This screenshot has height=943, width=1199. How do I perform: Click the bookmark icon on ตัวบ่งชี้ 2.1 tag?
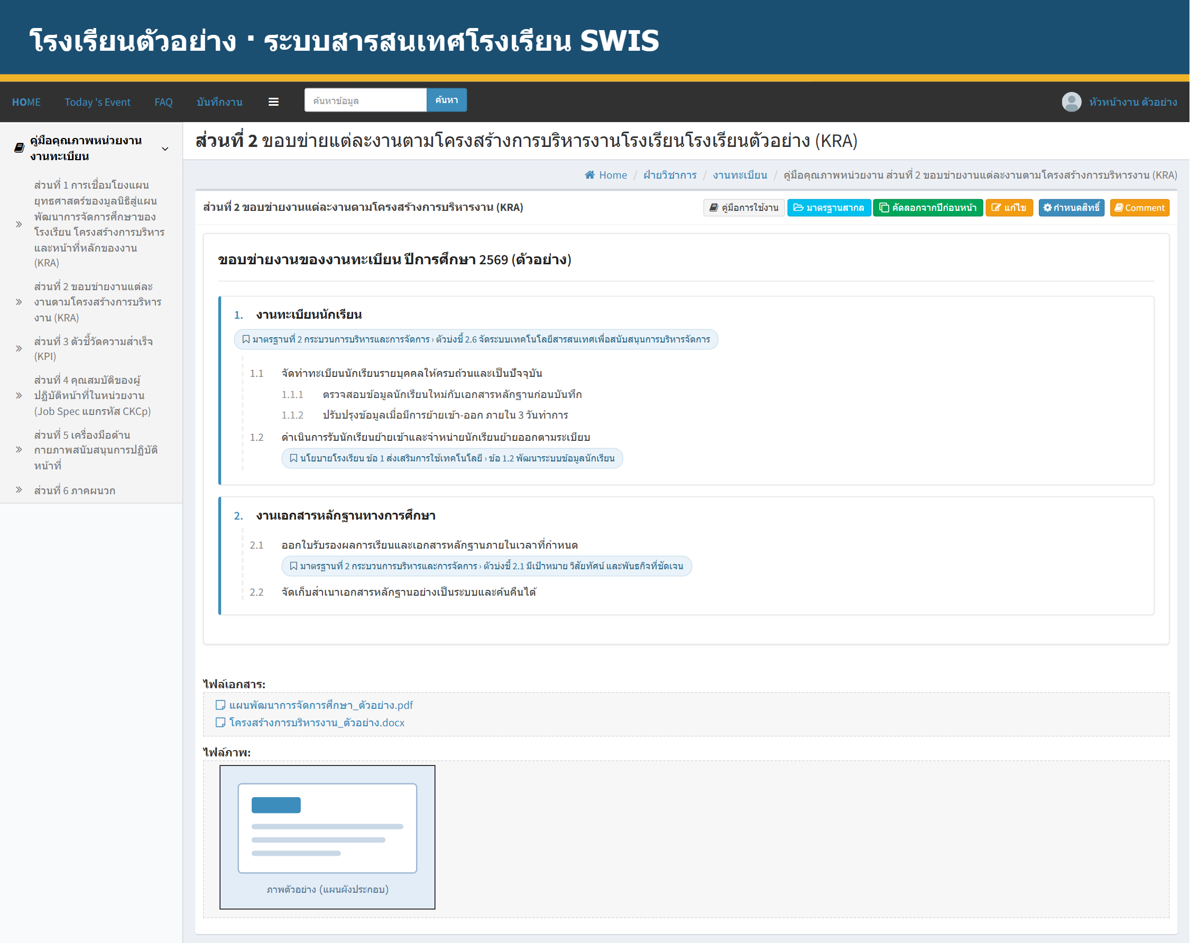294,566
